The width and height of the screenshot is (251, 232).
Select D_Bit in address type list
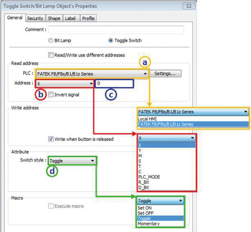167,187
